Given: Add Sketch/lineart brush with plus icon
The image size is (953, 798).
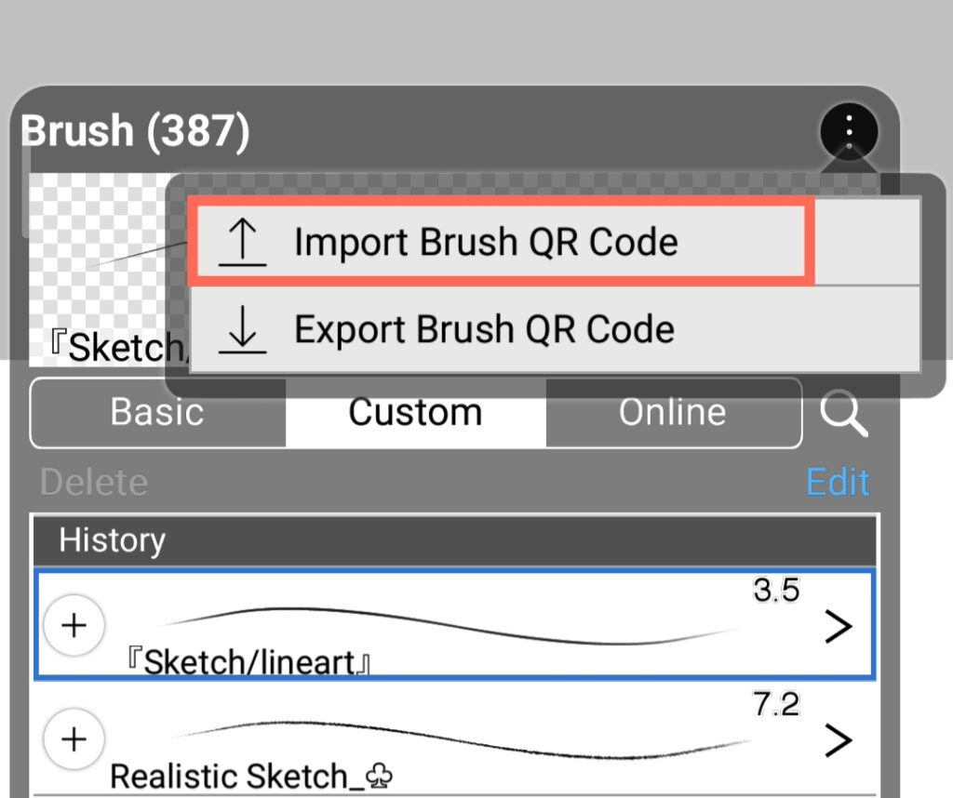Looking at the screenshot, I should 74,625.
